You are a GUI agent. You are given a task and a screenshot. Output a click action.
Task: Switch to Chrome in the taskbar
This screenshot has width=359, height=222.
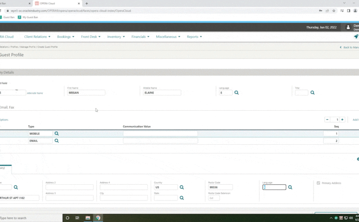click(98, 218)
